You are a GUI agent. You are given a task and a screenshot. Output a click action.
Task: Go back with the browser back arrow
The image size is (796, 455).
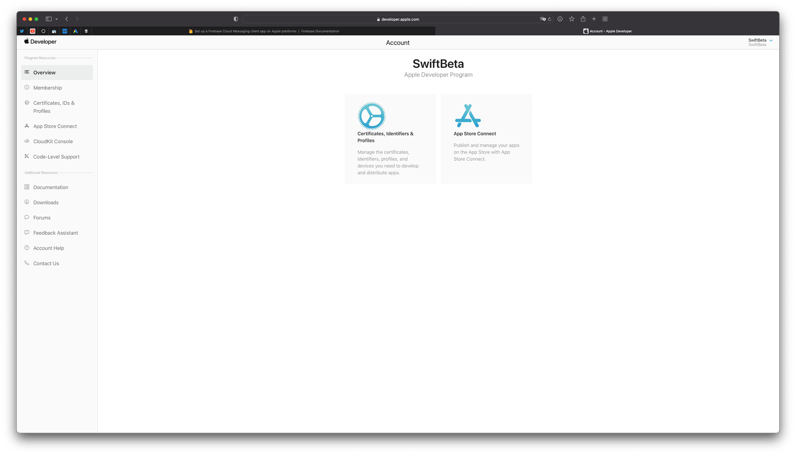click(x=67, y=19)
